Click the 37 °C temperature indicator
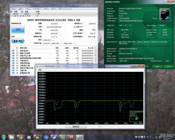Screen dimensions: 175x140 coord(17,41)
